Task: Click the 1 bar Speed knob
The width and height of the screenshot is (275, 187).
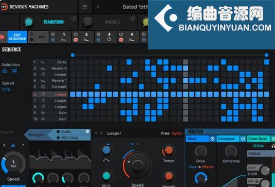Action: 13,163
